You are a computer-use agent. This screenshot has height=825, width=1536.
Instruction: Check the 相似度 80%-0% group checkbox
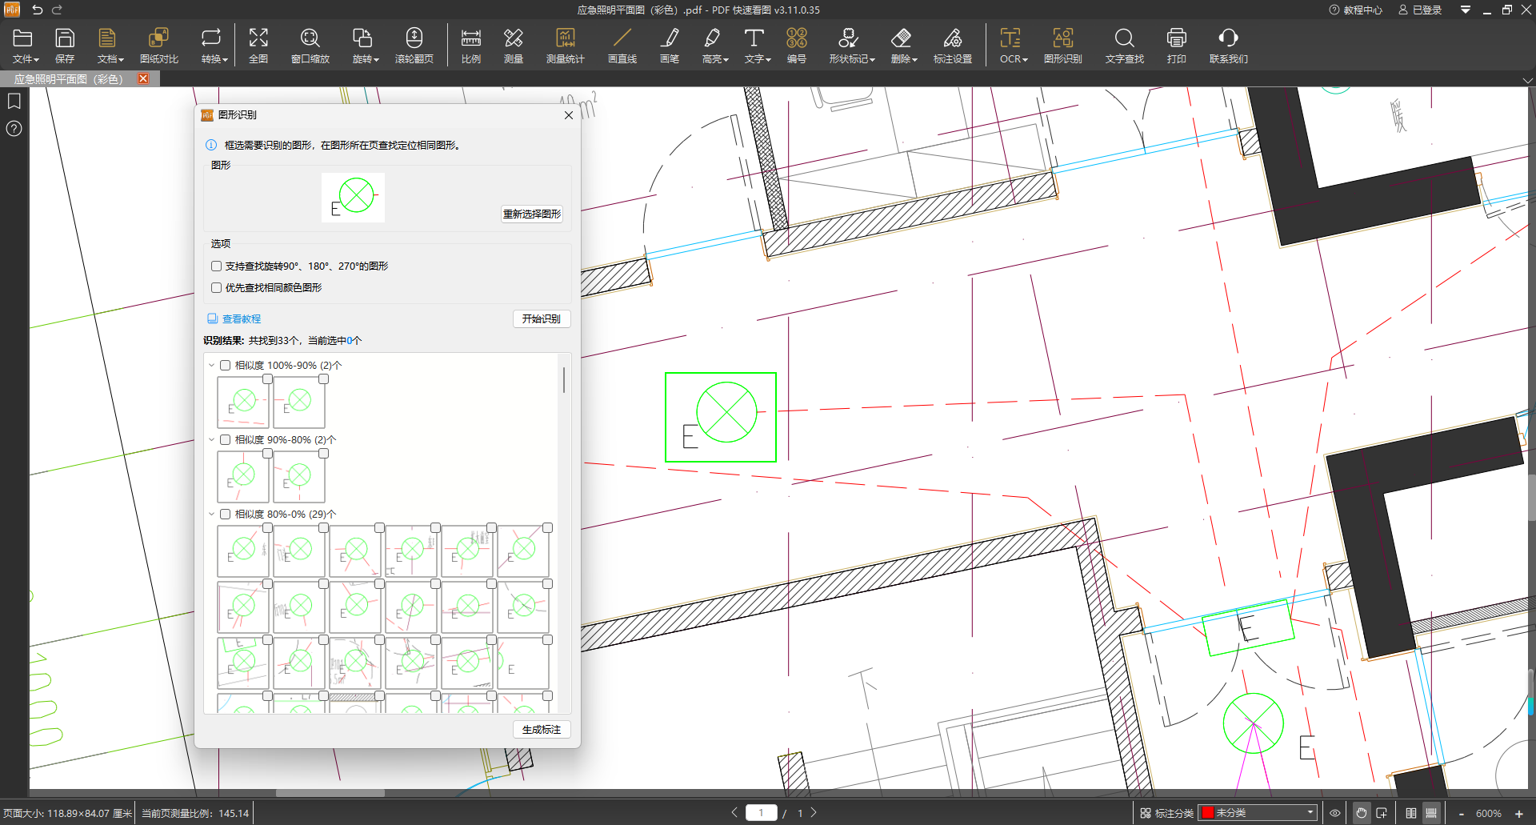(226, 514)
